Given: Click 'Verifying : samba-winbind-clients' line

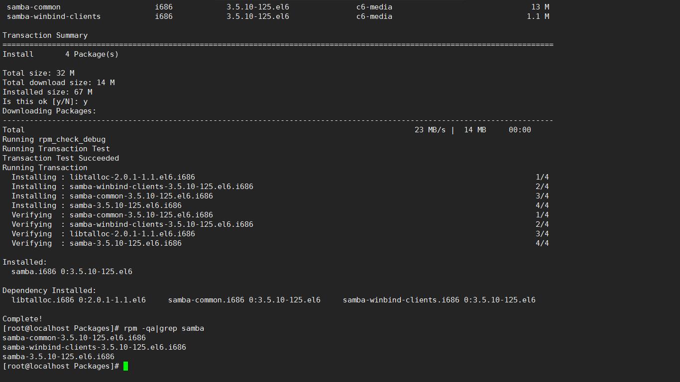Looking at the screenshot, I should [x=132, y=224].
